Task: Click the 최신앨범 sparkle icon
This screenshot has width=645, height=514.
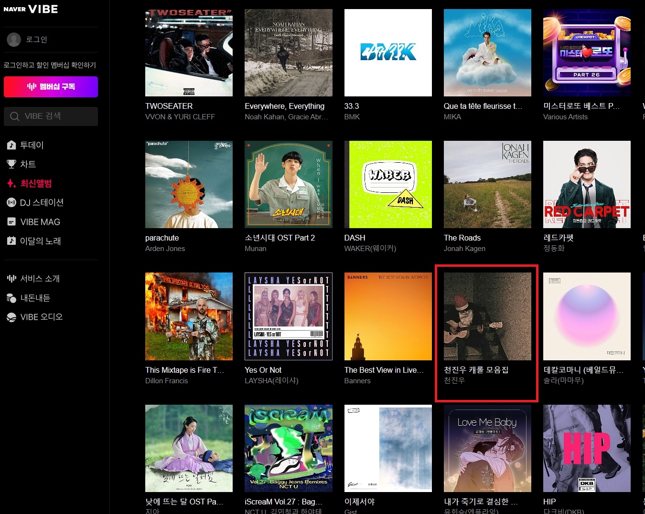Action: 11,183
